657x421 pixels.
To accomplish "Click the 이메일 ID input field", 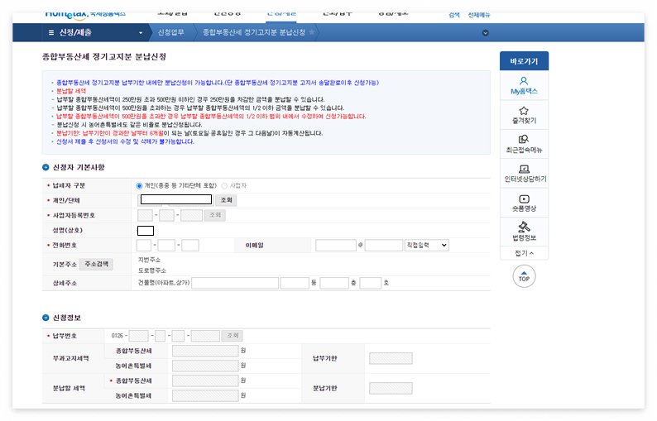I will [336, 245].
